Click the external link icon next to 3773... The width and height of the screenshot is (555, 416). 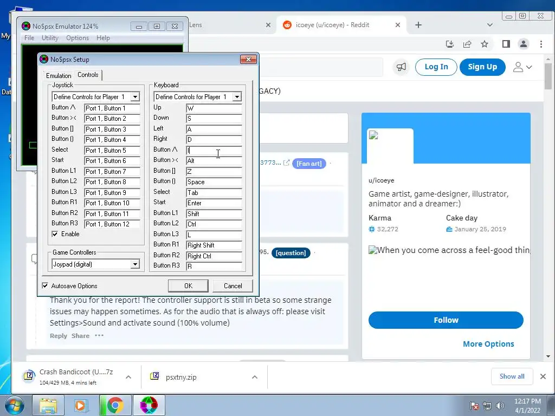(x=286, y=162)
